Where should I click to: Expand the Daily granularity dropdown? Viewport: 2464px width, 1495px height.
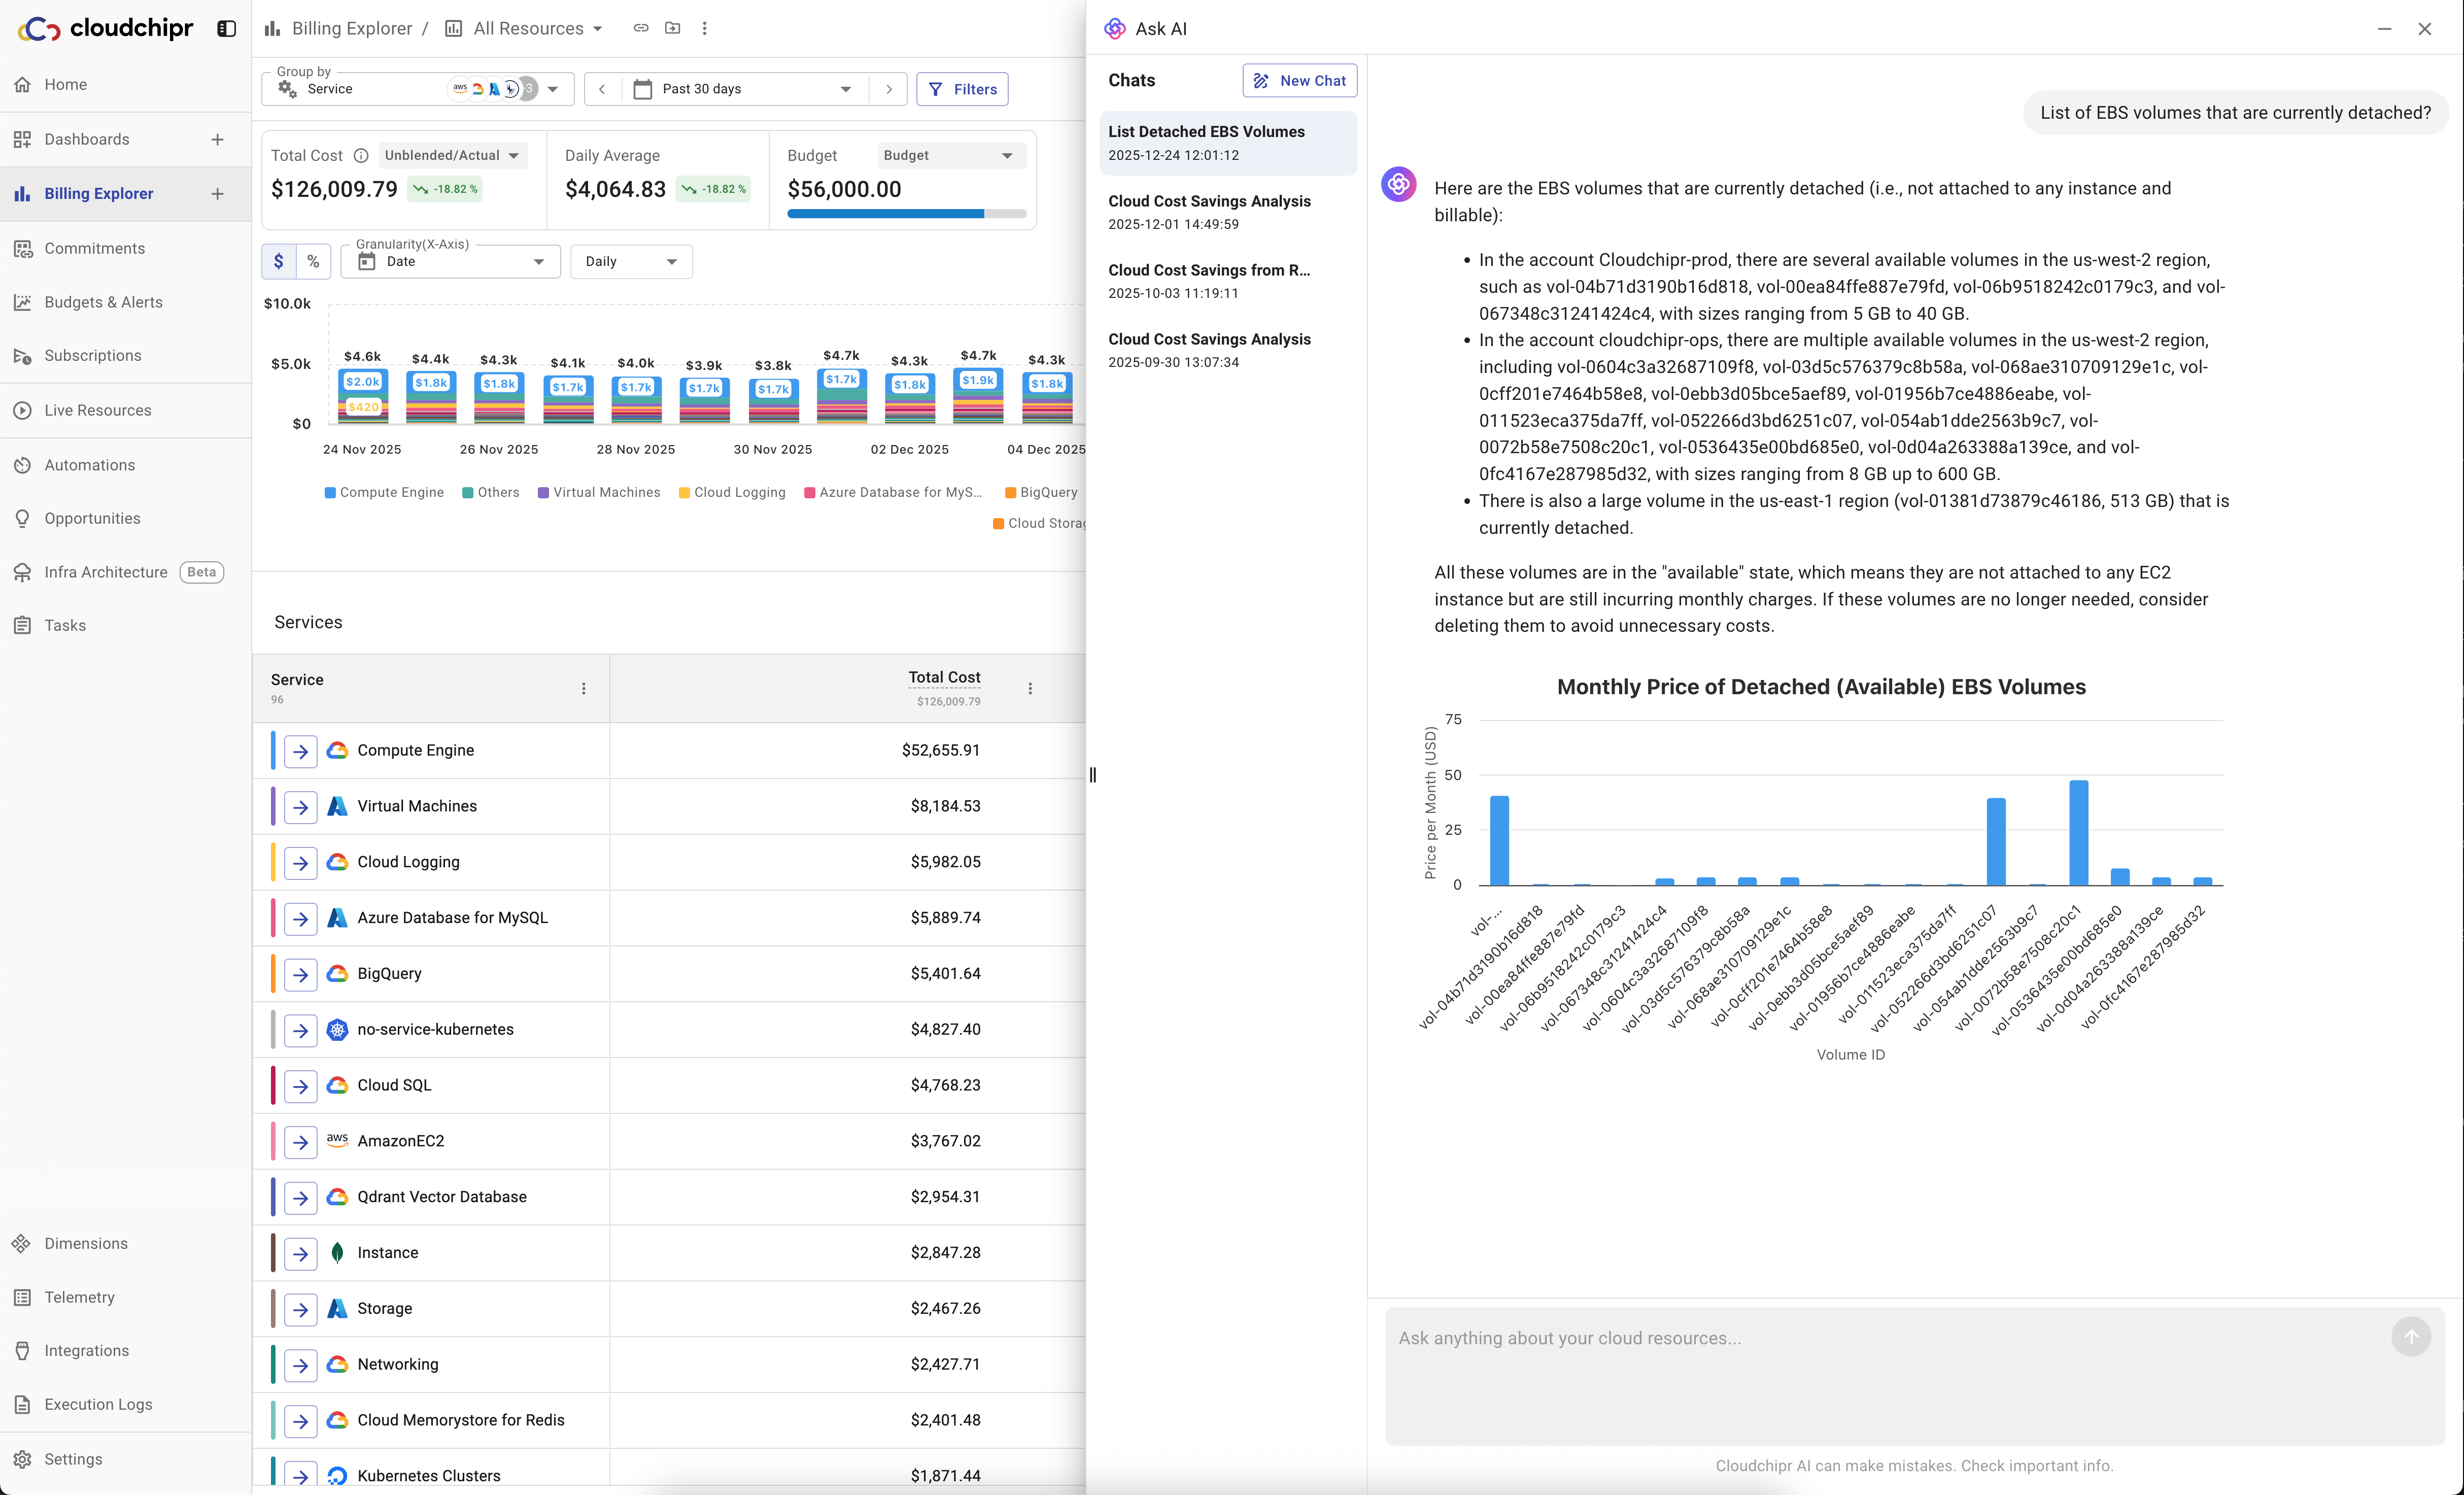click(x=631, y=261)
